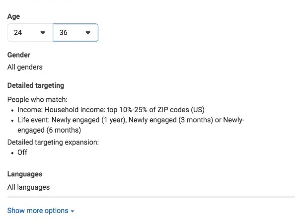This screenshot has height=221, width=300.
Task: Select the All languages value
Action: click(28, 187)
